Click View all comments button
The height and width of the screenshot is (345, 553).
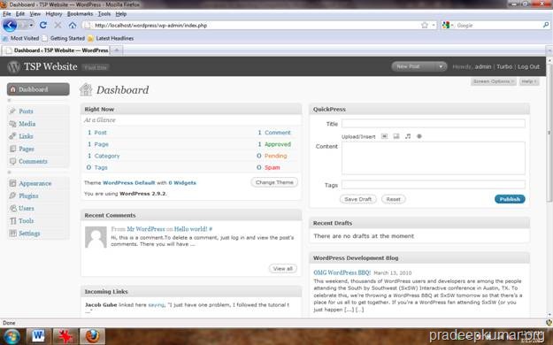tap(283, 268)
